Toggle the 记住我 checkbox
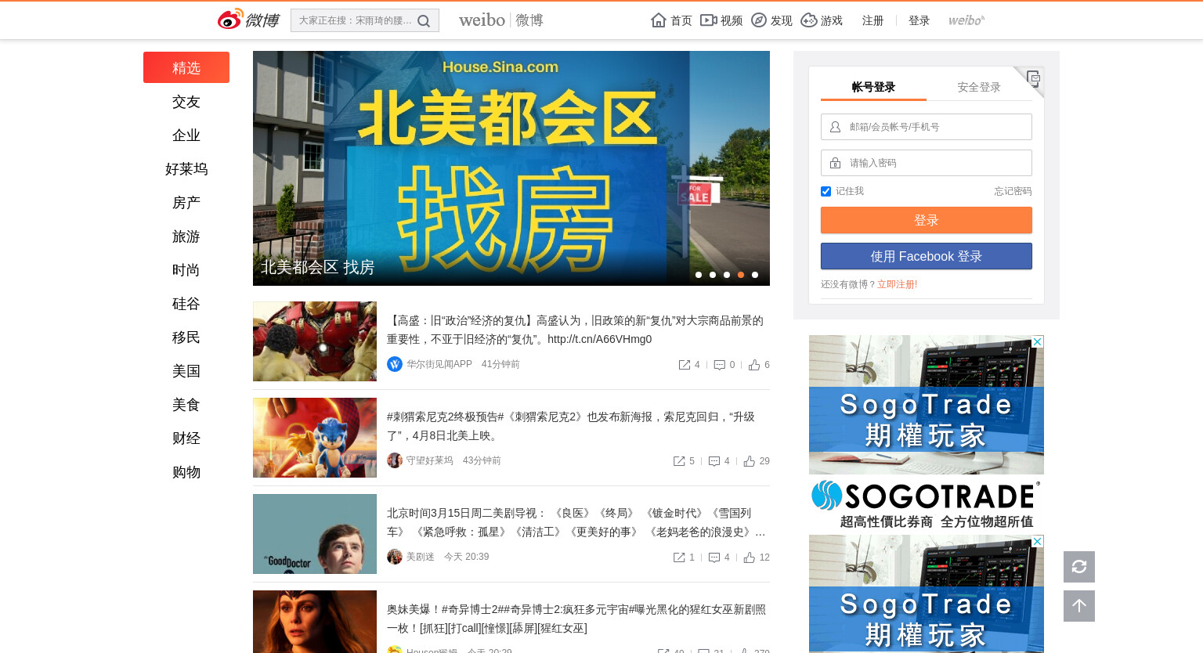The width and height of the screenshot is (1203, 653). pyautogui.click(x=825, y=191)
